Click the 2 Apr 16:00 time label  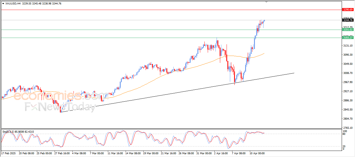[x=222, y=153]
